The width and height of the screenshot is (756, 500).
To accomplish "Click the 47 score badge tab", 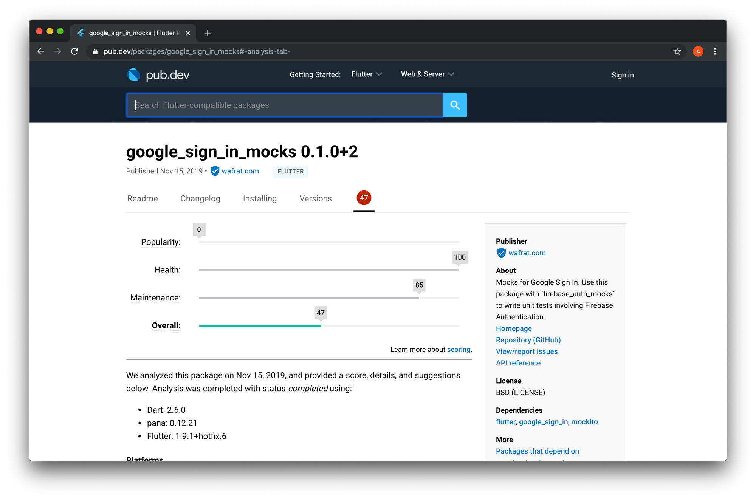I will pos(364,198).
